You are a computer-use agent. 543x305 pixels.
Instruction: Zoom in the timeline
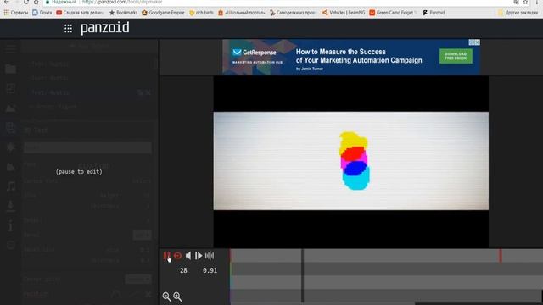pos(177,297)
